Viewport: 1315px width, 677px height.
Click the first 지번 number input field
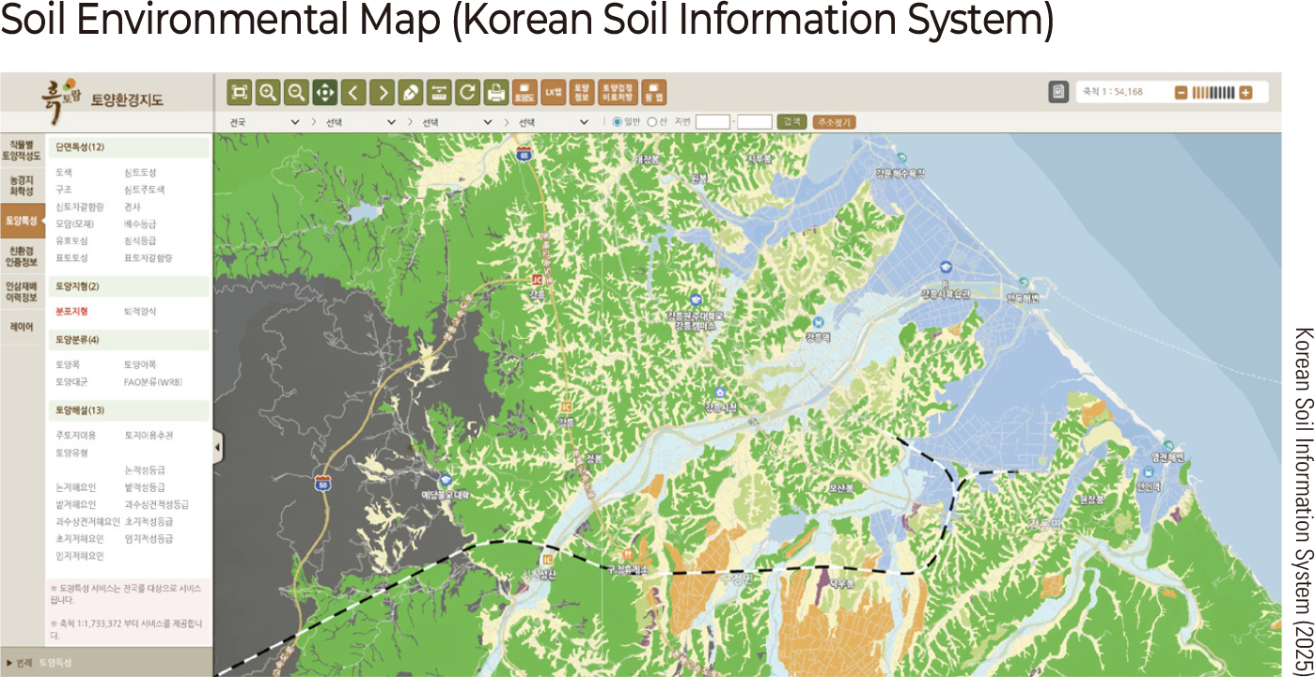pos(713,122)
